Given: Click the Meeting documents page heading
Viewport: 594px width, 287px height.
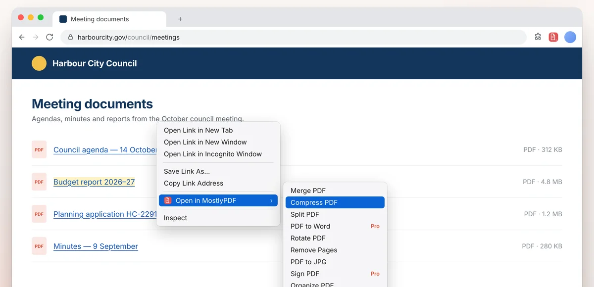Looking at the screenshot, I should [x=92, y=104].
